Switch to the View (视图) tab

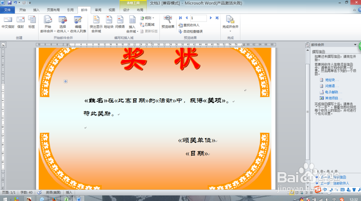[112, 10]
